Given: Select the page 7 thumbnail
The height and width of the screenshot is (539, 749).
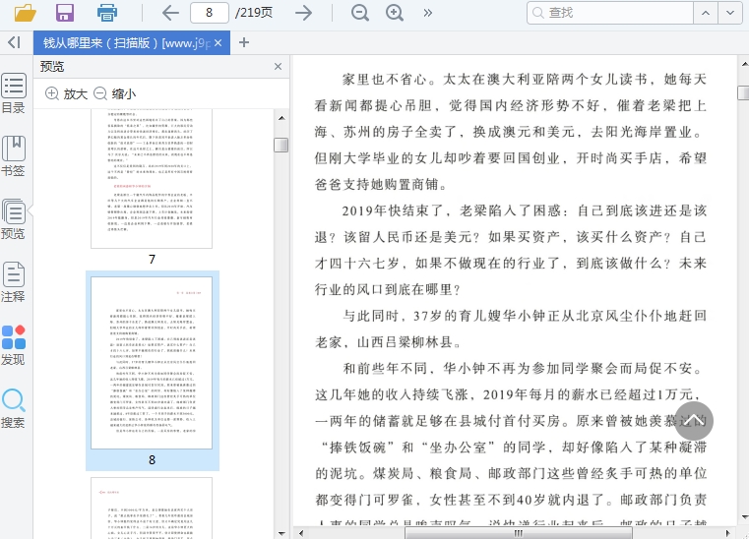Looking at the screenshot, I should pos(152,177).
